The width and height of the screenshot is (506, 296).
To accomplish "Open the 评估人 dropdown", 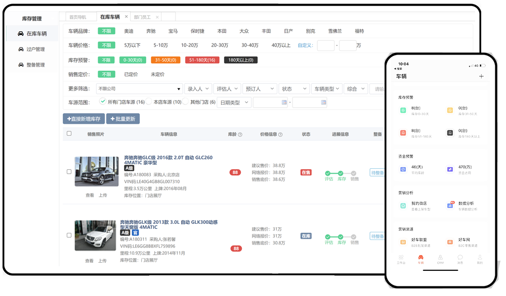I will [227, 88].
